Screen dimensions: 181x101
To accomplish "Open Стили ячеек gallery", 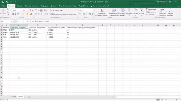I will point(122,12).
